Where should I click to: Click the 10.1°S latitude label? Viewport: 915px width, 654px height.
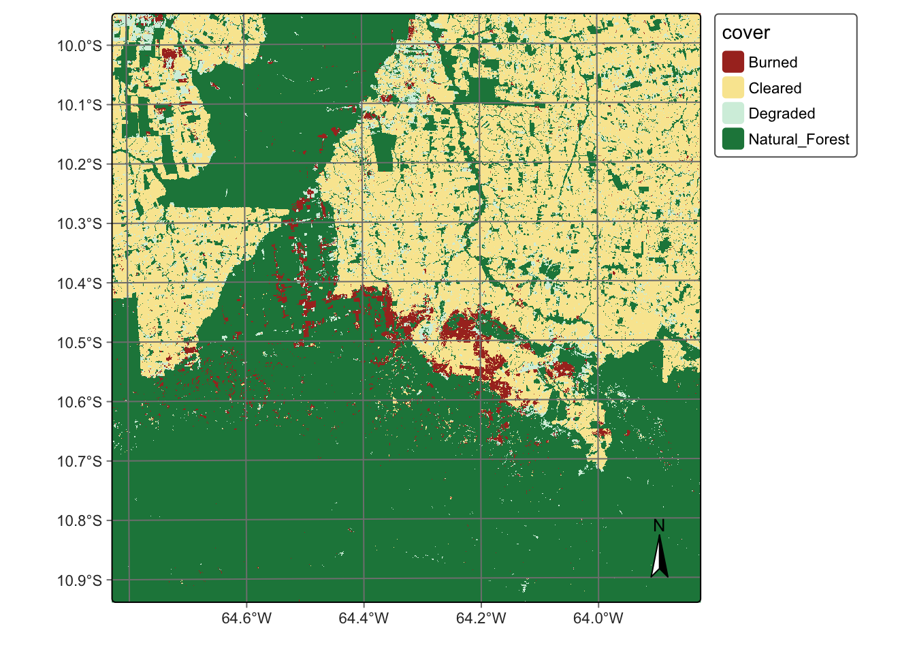tap(80, 106)
